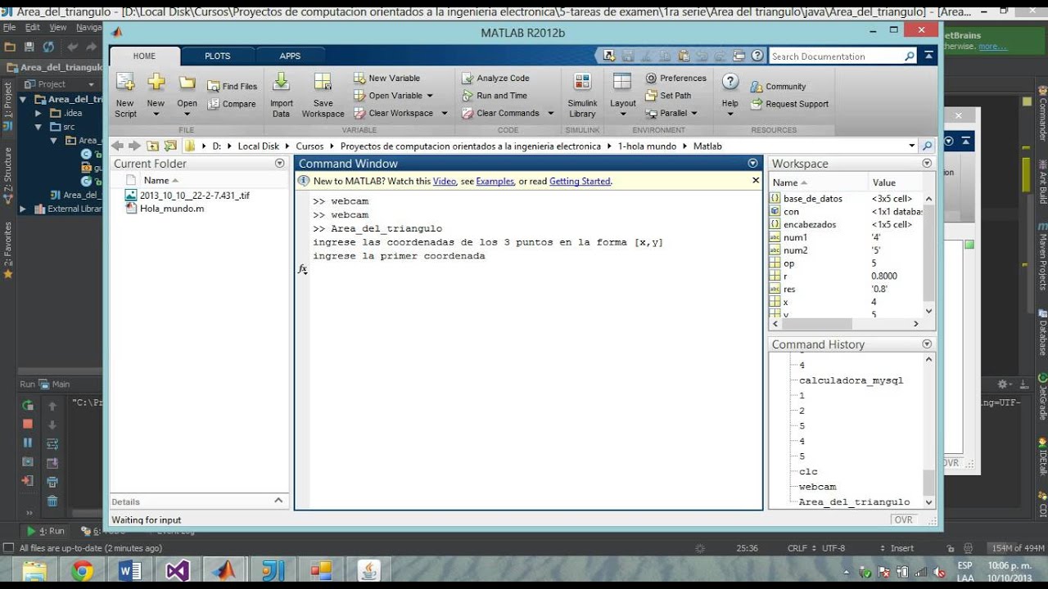The image size is (1048, 589).
Task: Click the Help question mark icon
Action: click(730, 82)
